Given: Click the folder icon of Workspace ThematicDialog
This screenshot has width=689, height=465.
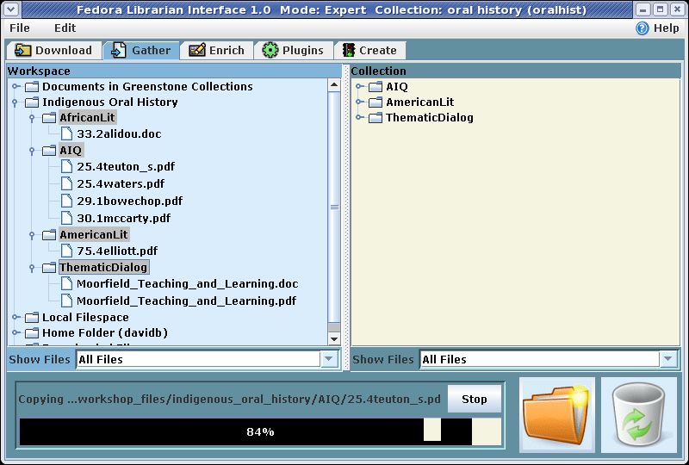Looking at the screenshot, I should tap(49, 267).
